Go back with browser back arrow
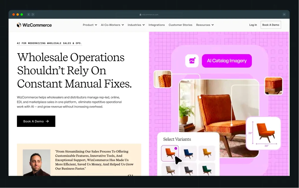 click(x=28, y=14)
